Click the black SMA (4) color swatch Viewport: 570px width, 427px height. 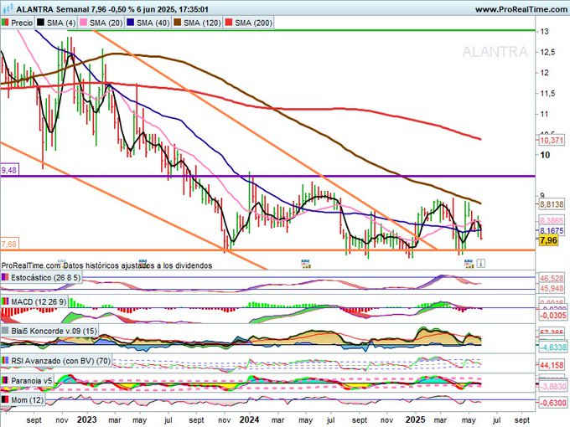40,23
